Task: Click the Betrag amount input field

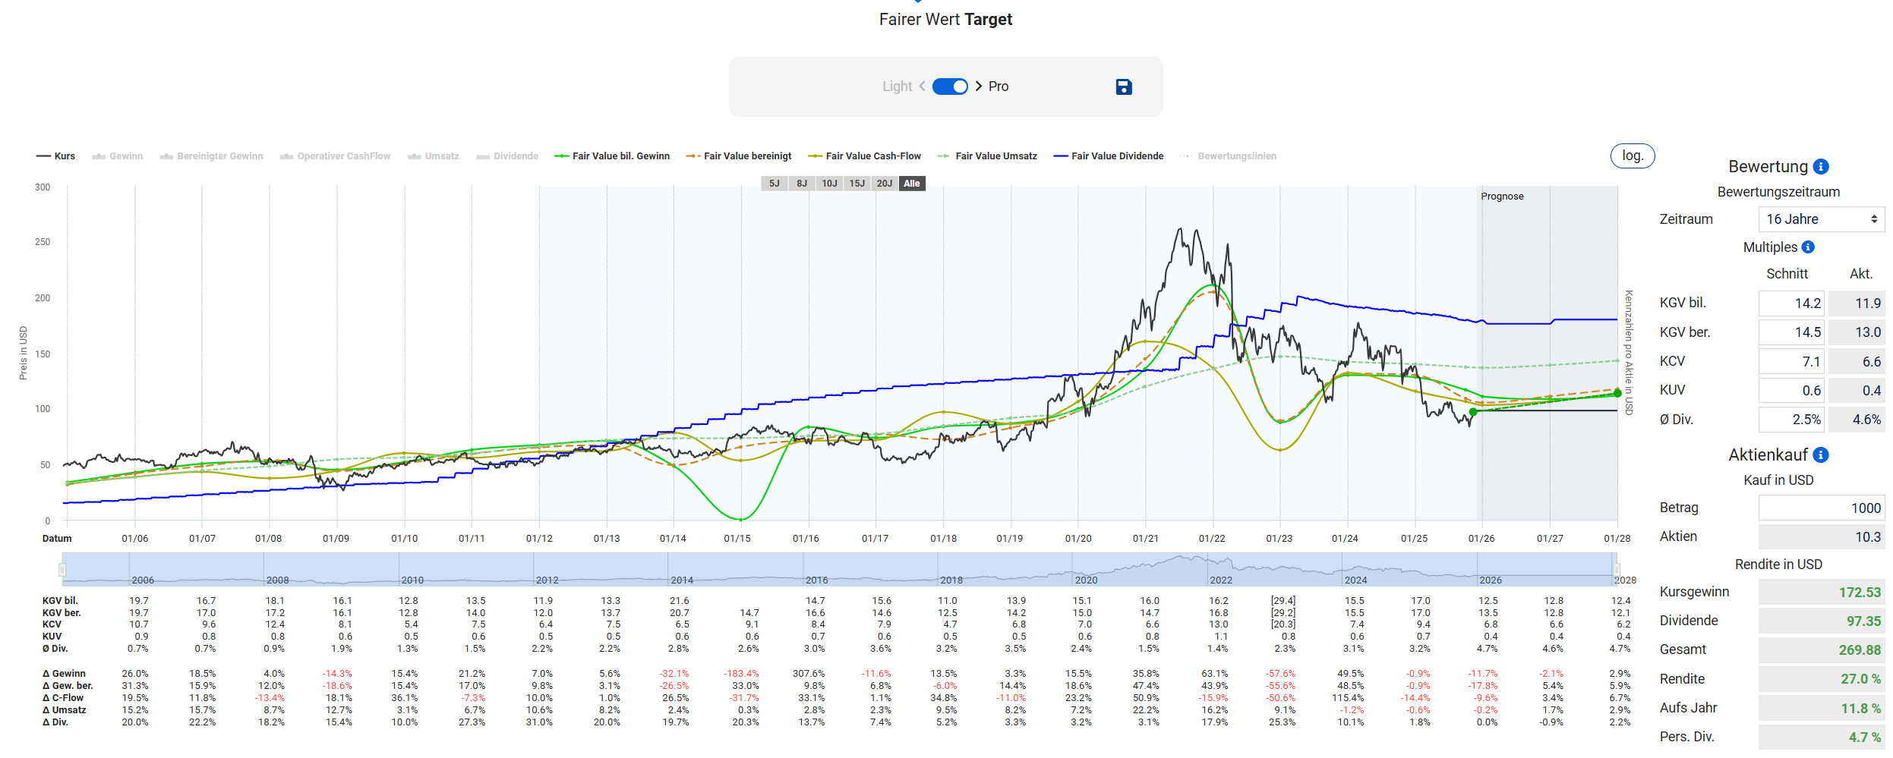Action: (1821, 508)
